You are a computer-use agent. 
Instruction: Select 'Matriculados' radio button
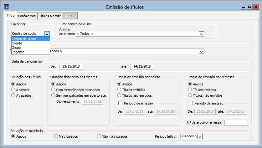pyautogui.click(x=56, y=136)
